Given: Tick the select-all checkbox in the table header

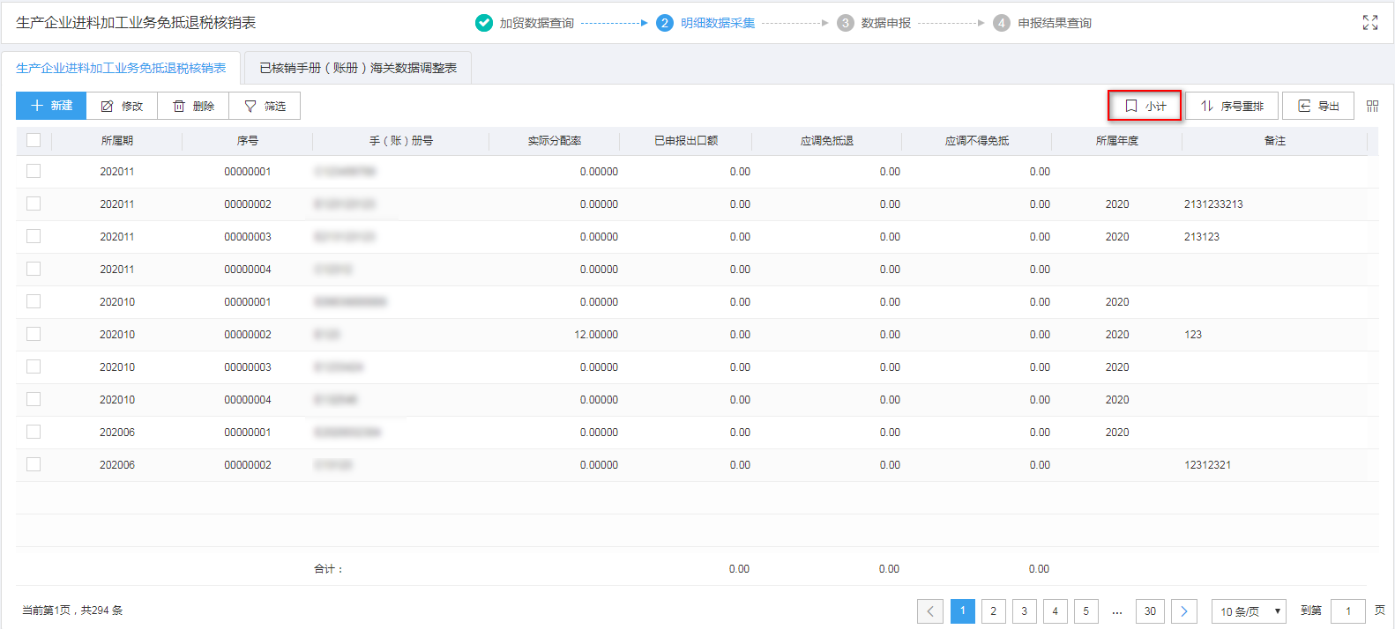Looking at the screenshot, I should [x=34, y=140].
